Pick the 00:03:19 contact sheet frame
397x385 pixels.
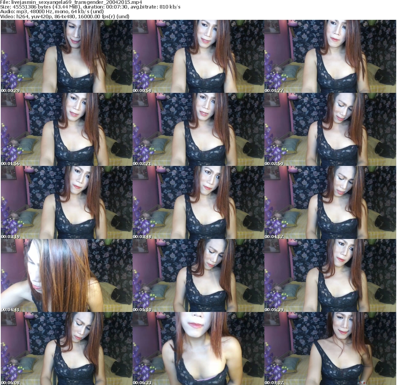pyautogui.click(x=66, y=202)
